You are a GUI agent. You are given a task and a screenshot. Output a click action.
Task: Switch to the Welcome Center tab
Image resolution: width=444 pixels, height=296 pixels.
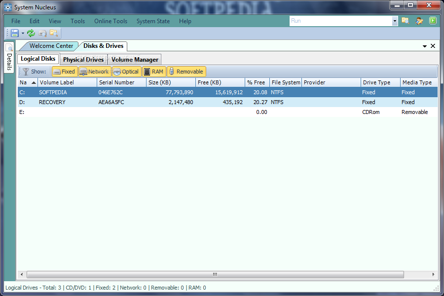[x=51, y=46]
